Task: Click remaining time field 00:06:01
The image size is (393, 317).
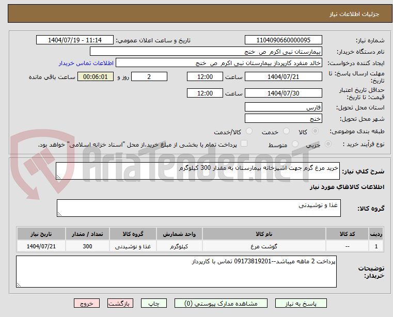Action: 95,76
